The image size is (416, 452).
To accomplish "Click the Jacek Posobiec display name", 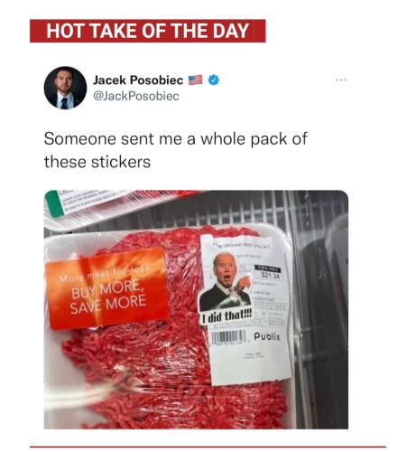I will click(138, 80).
